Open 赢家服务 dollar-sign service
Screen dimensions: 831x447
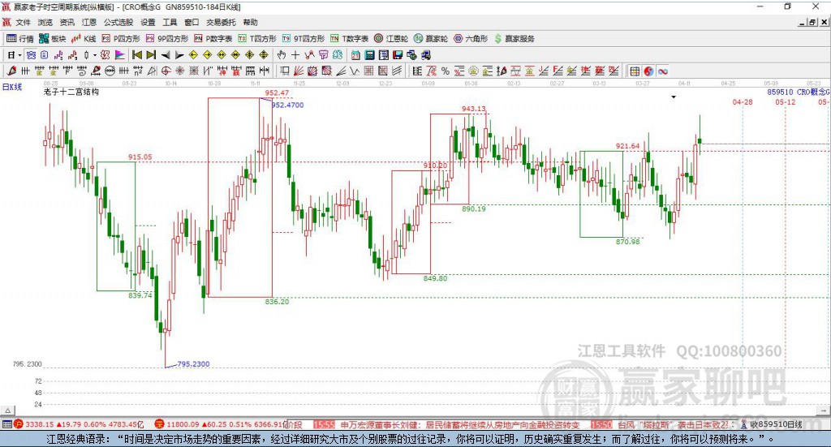(515, 39)
